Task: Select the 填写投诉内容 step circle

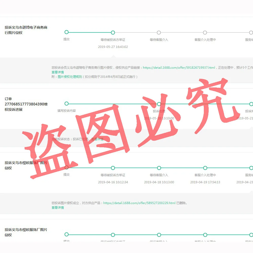Action: (66, 104)
